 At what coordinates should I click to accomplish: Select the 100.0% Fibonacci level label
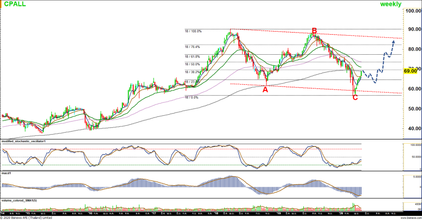tap(193, 32)
